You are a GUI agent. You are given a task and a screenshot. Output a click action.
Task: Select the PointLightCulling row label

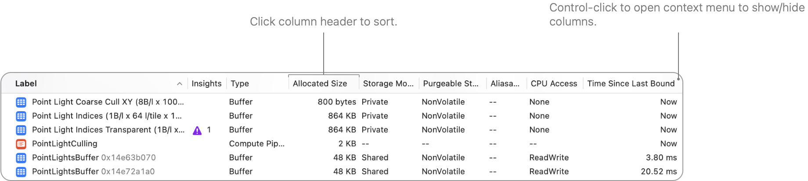65,144
